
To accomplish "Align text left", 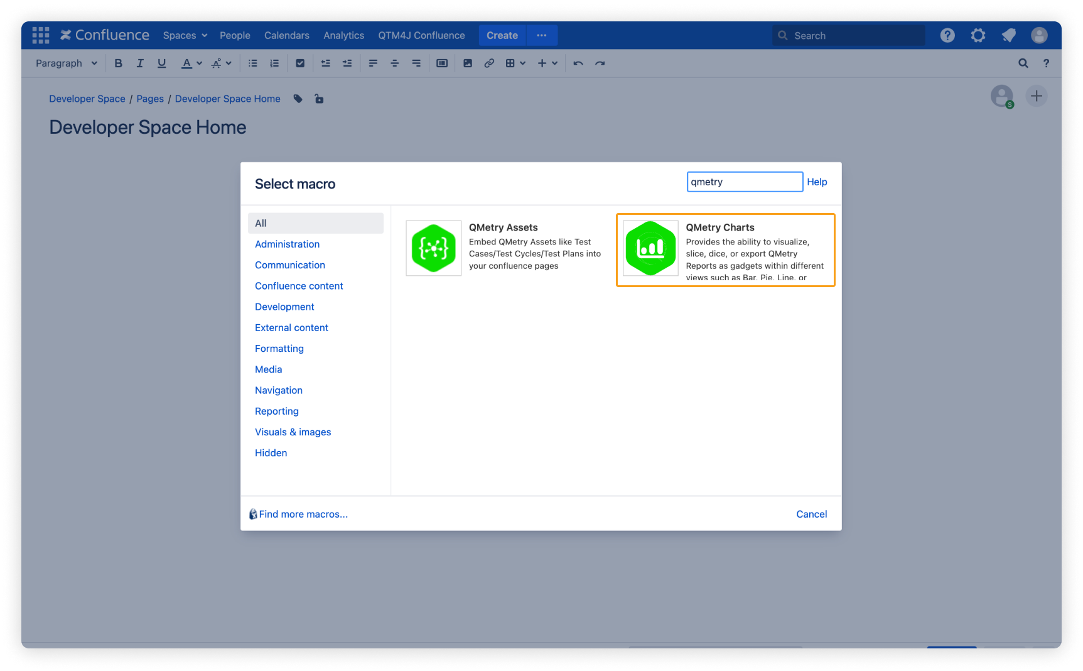I will pyautogui.click(x=373, y=63).
